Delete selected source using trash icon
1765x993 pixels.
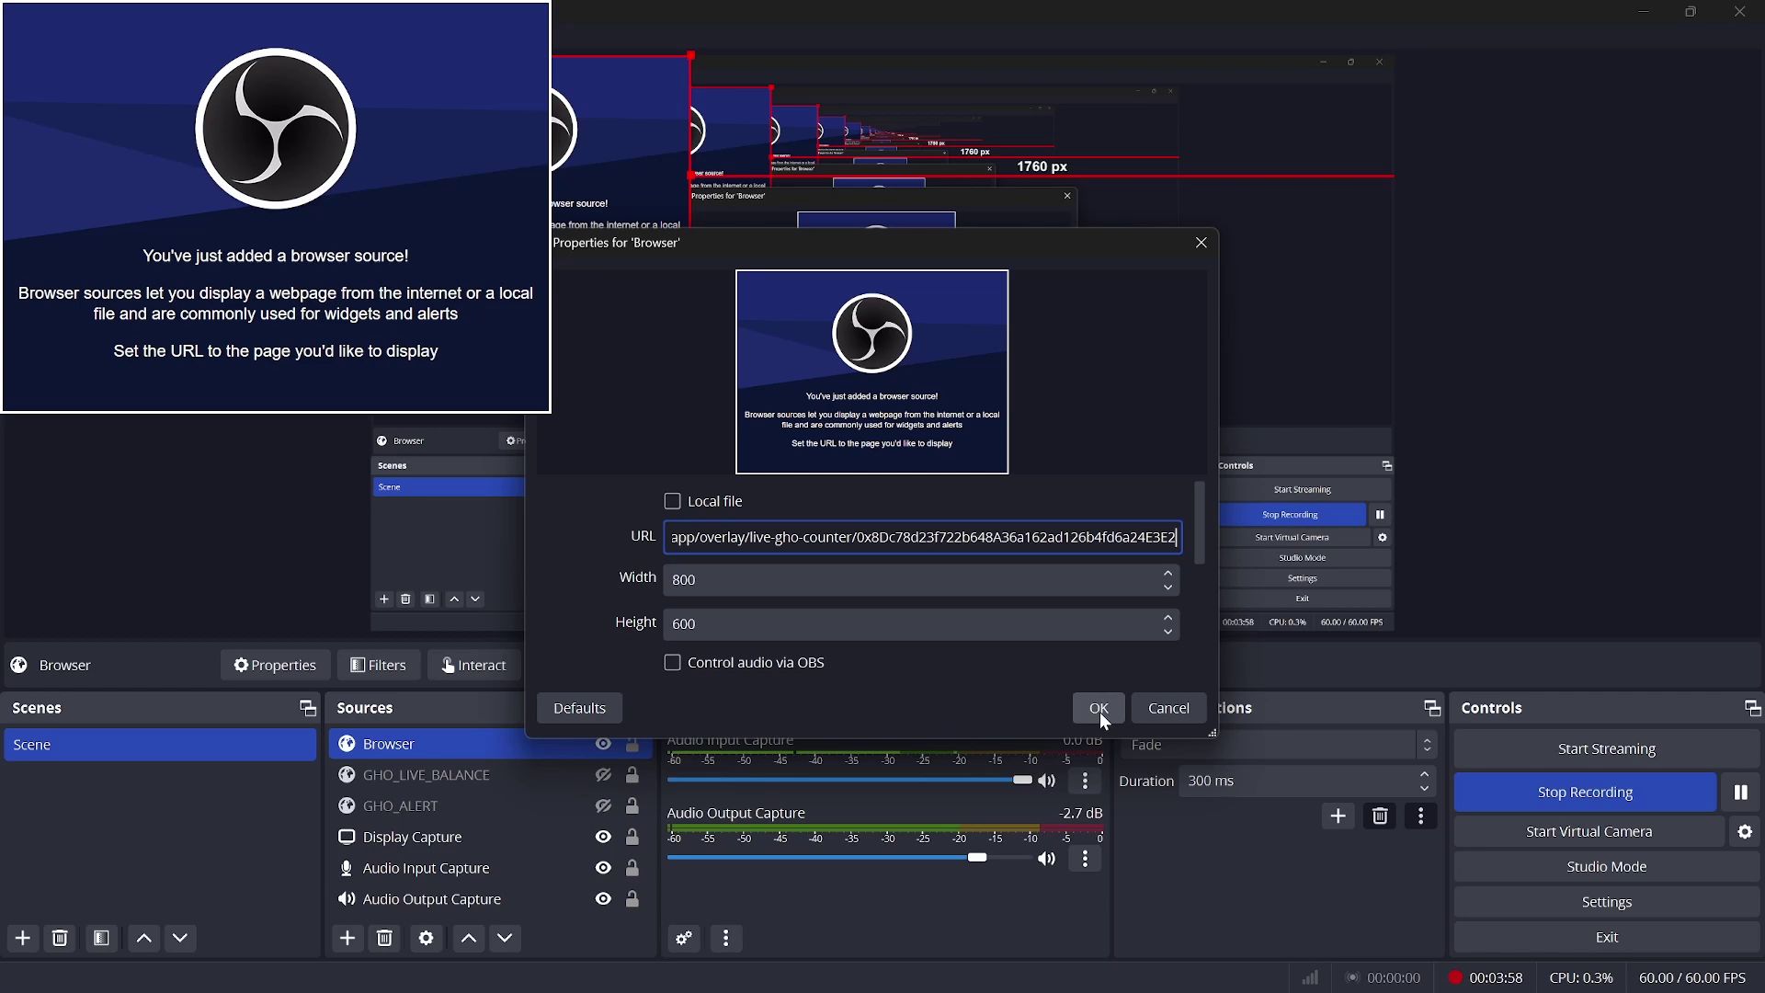(385, 938)
